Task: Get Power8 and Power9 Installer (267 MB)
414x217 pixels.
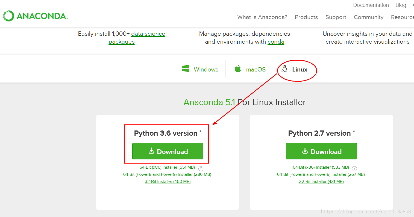Action: [x=321, y=174]
